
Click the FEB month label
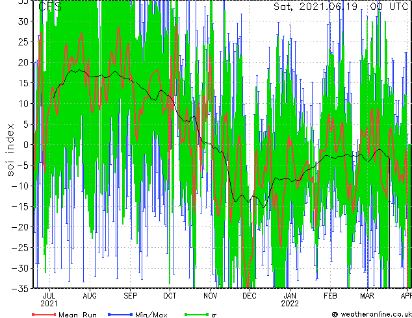330,296
